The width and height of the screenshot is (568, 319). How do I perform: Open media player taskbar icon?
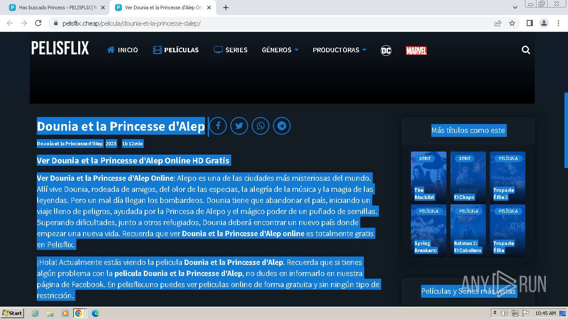coord(65,313)
